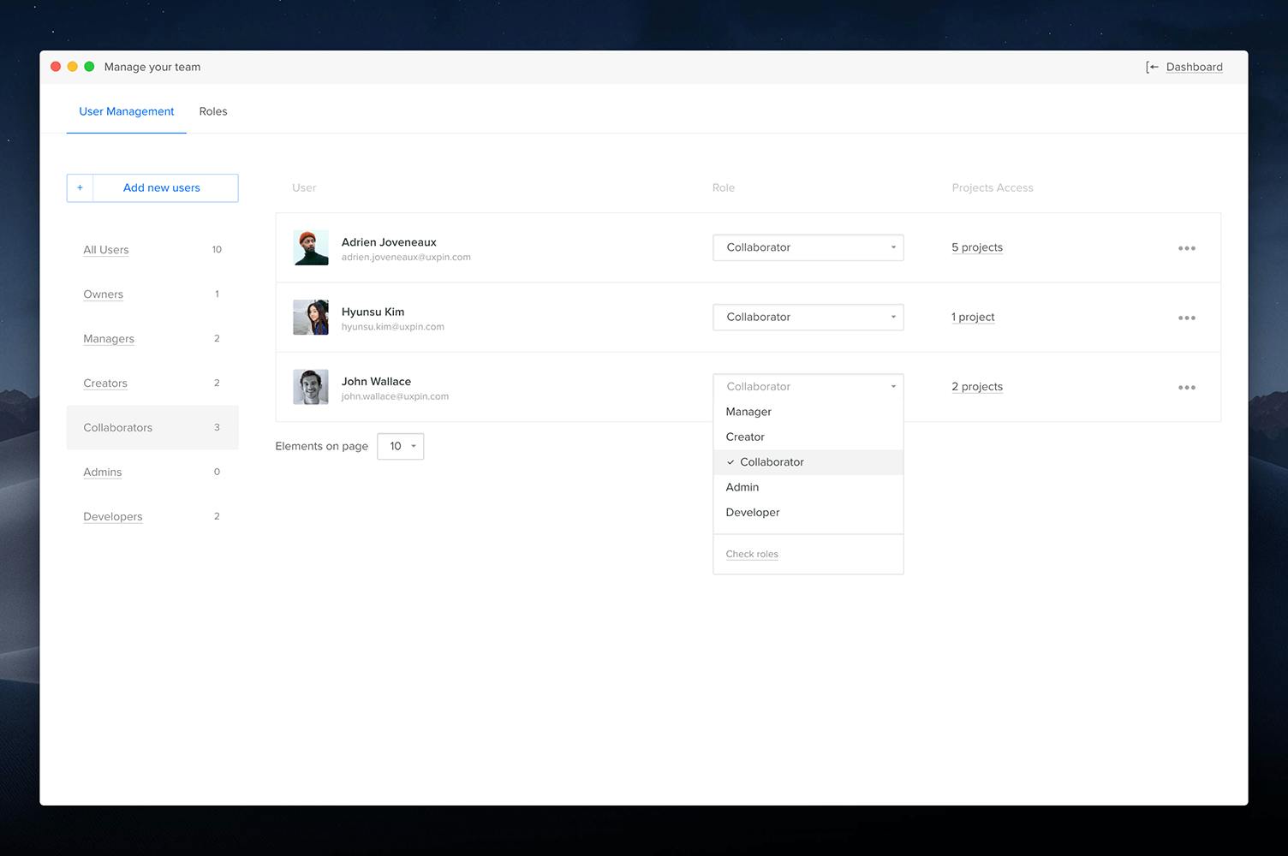Filter users by Owners in the sidebar

(x=103, y=294)
